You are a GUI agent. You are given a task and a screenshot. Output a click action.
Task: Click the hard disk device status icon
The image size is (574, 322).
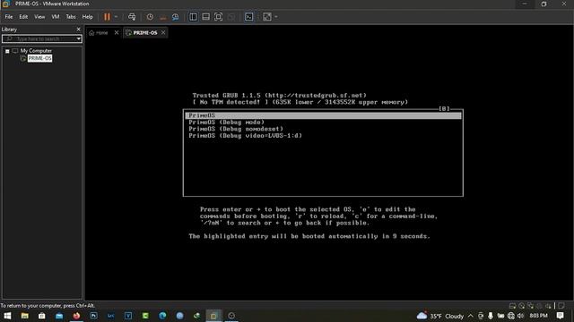click(x=512, y=306)
